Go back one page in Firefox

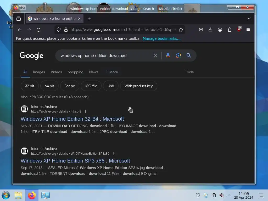click(20, 30)
